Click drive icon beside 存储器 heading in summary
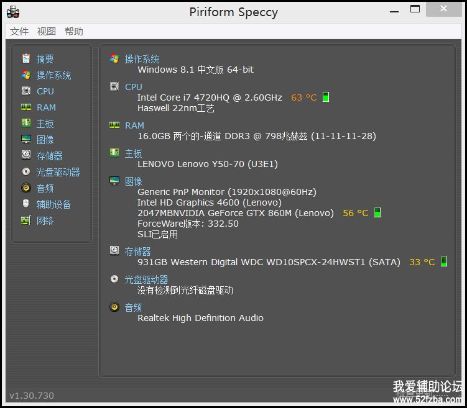 pos(114,250)
